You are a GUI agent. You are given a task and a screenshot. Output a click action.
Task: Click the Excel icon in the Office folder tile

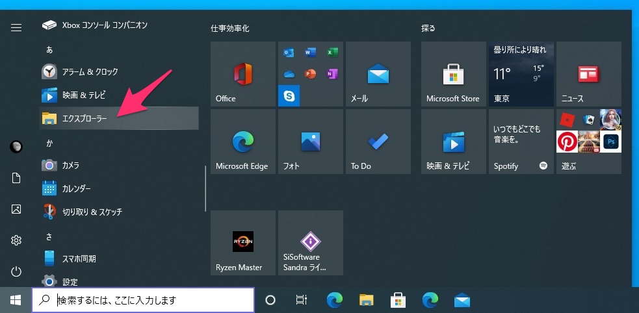tap(332, 53)
